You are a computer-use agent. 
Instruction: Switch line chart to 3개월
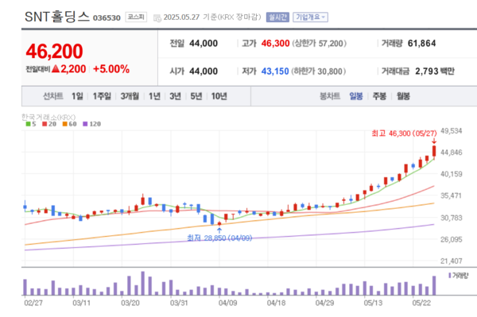click(x=130, y=96)
